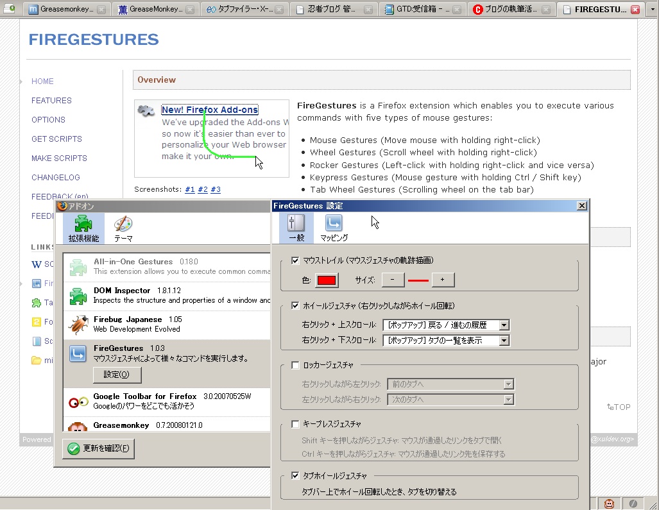
Task: Toggle the ホイールジェスチャ wheel gesture checkbox
Action: (295, 306)
